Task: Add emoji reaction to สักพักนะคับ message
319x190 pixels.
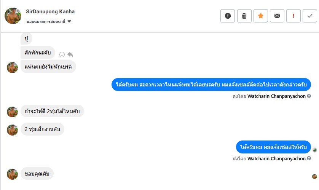Action: (62, 54)
